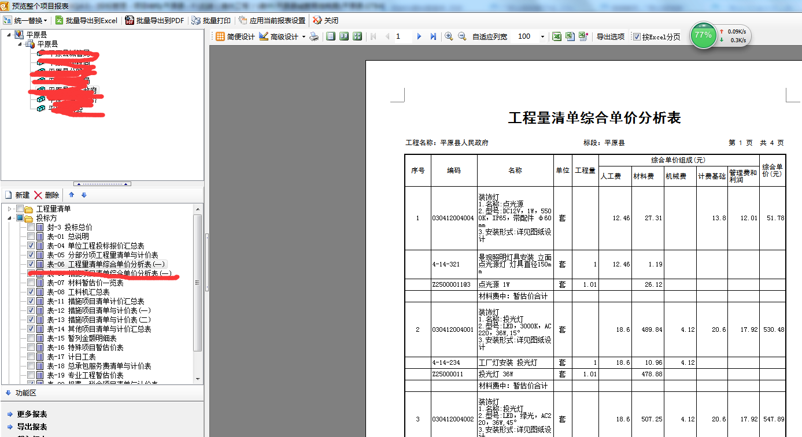Click second Excel export icon with page

pyautogui.click(x=570, y=36)
